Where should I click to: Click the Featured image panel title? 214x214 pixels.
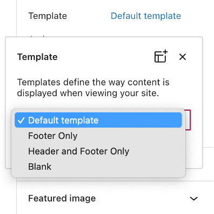[x=62, y=198]
